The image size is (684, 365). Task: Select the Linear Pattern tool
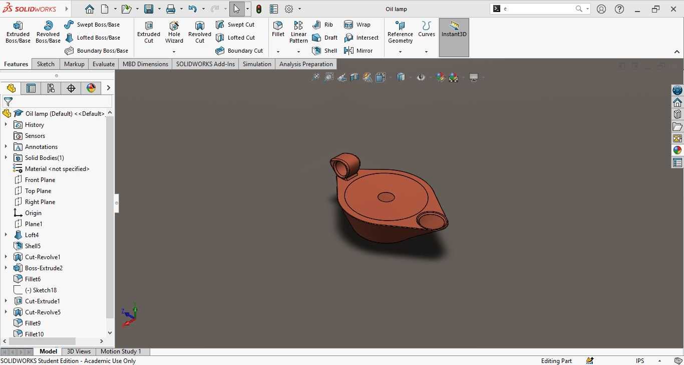pyautogui.click(x=298, y=32)
